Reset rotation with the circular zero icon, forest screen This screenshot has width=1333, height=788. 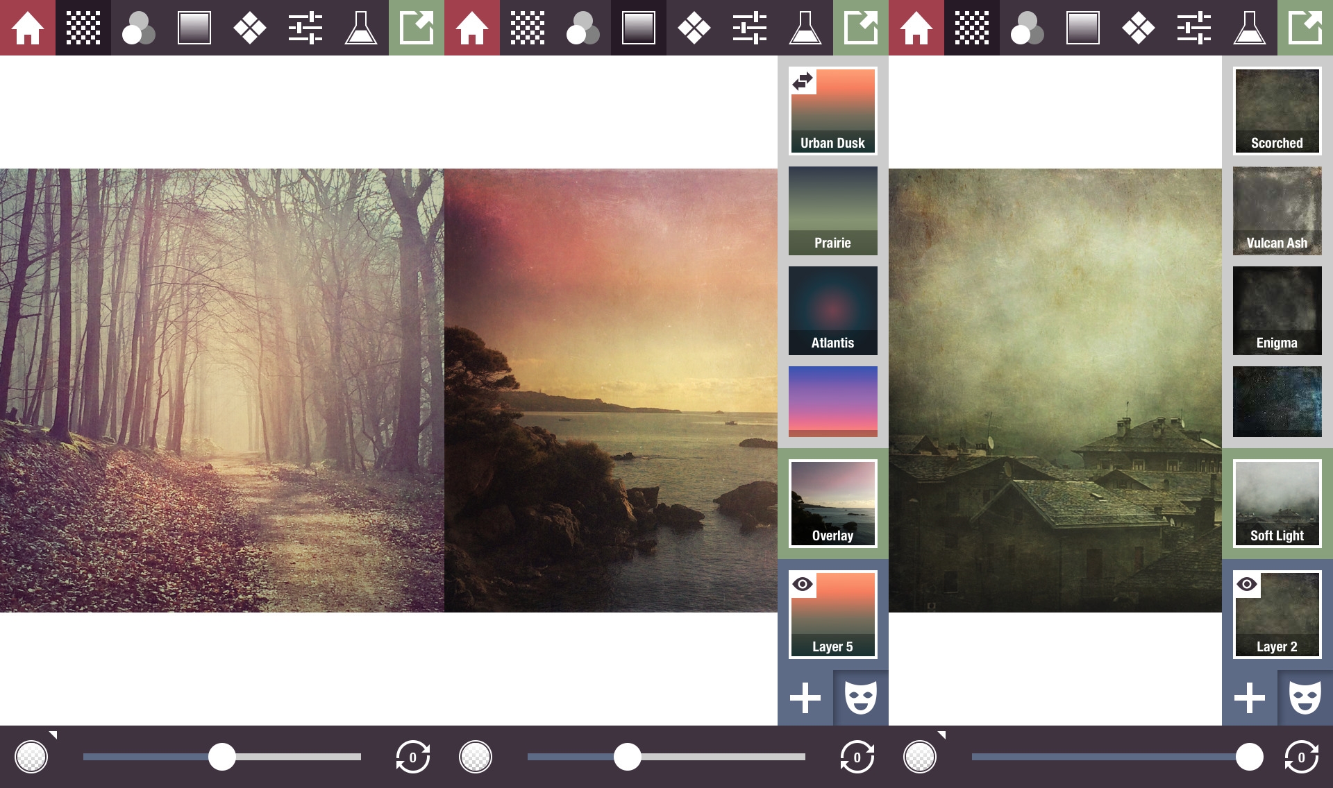pos(413,757)
